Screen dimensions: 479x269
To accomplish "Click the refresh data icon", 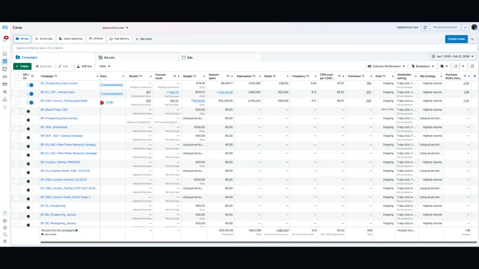I will 426,27.
